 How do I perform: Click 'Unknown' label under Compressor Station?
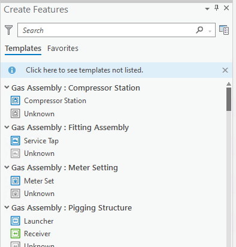[x=39, y=114]
